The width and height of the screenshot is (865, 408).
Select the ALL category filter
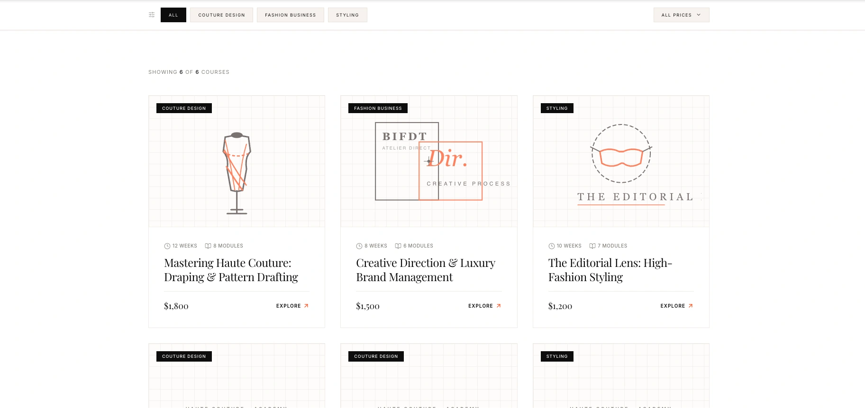(x=173, y=15)
